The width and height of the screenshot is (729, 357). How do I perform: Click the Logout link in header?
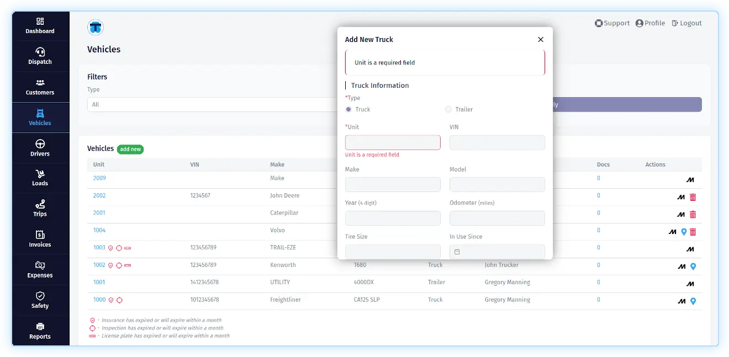click(x=686, y=23)
